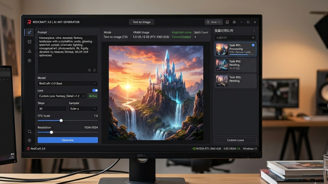Switch to the Text-to-Image tab
The height and width of the screenshot is (184, 328).
(x=142, y=22)
